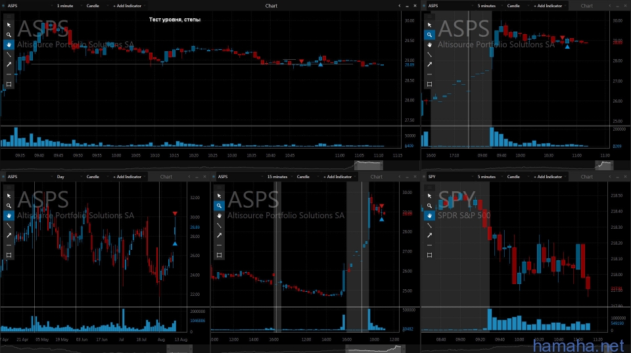Select zoom tool in ASPS 1 minute chart
This screenshot has height=353, width=631.
tap(9, 35)
